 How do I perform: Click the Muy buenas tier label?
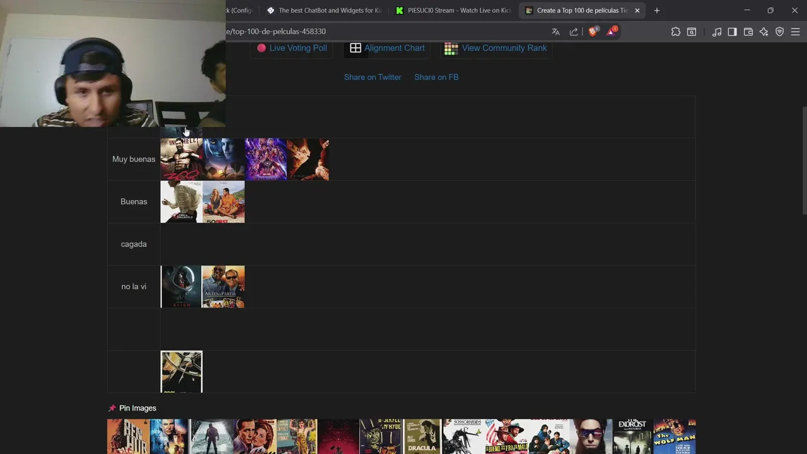click(134, 160)
